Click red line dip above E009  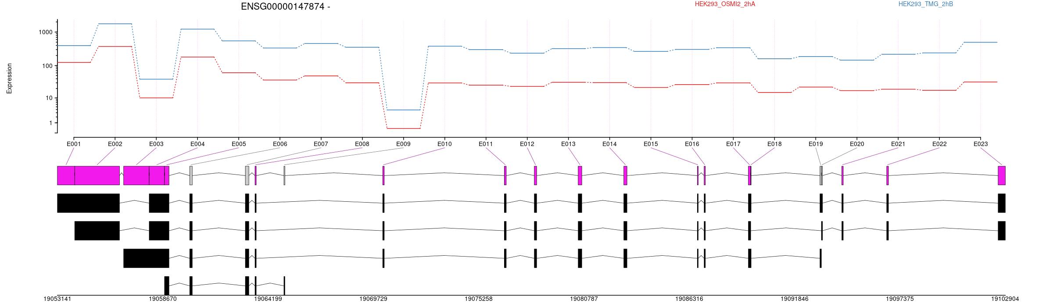403,129
